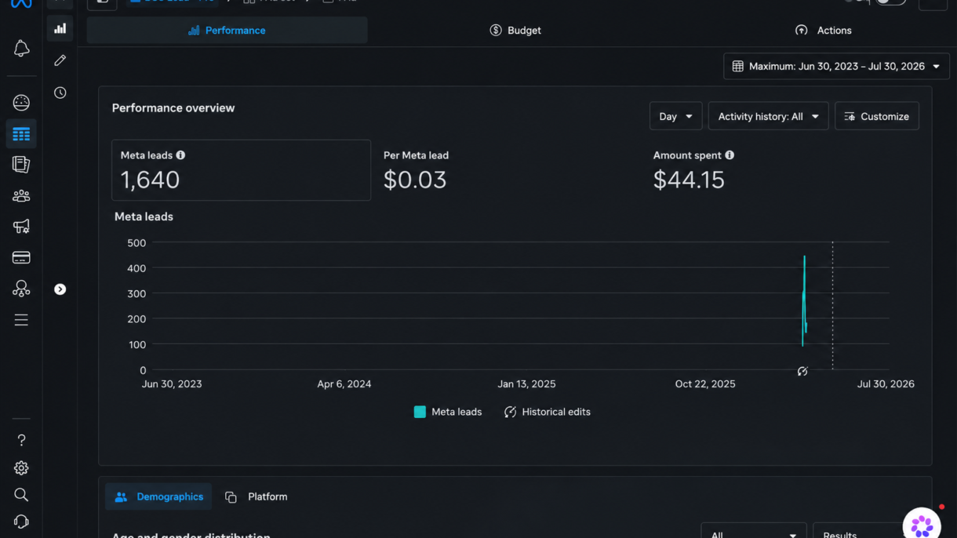Viewport: 957px width, 538px height.
Task: Open the notifications bell in sidebar
Action: (21, 49)
